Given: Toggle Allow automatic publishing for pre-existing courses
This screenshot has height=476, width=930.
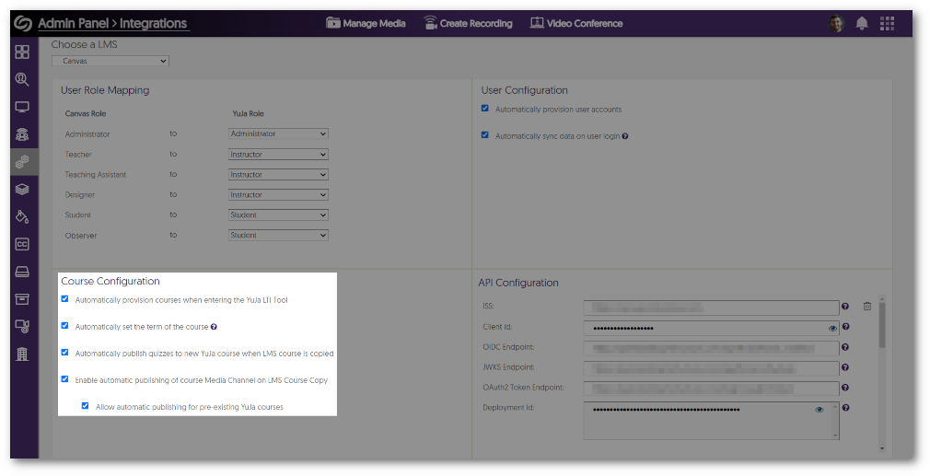Looking at the screenshot, I should point(85,405).
